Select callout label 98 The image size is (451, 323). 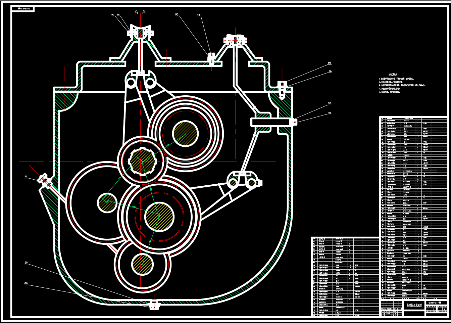[330, 113]
